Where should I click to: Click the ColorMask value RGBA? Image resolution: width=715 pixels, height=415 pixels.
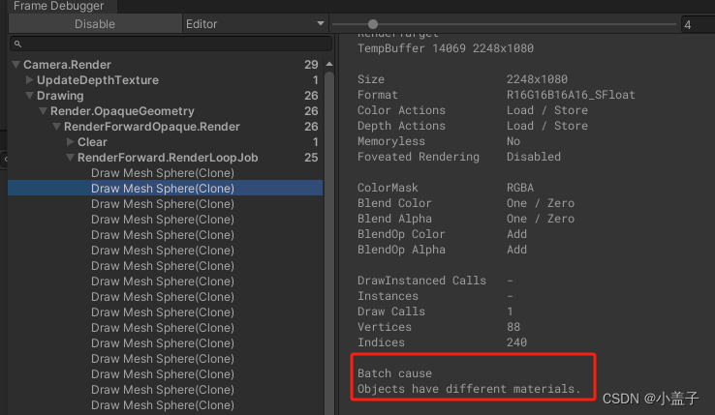[520, 188]
